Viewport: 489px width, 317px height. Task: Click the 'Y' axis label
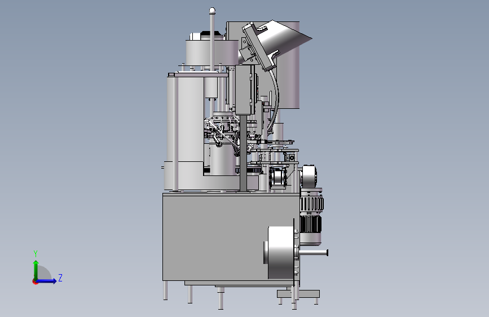(36, 253)
